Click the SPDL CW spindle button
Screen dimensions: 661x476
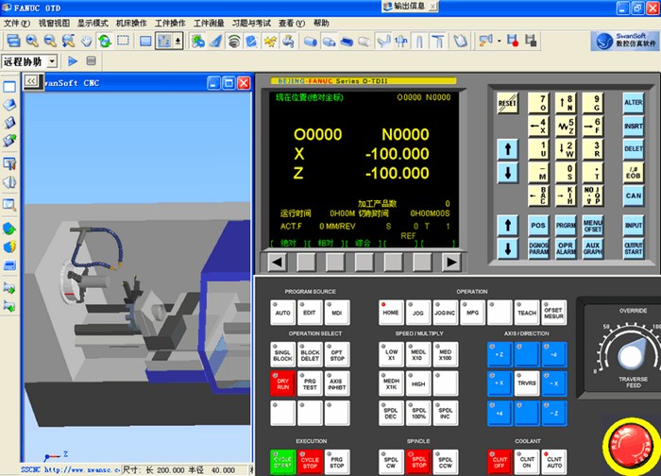click(391, 462)
